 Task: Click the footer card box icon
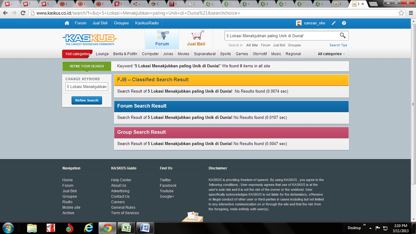(x=192, y=217)
